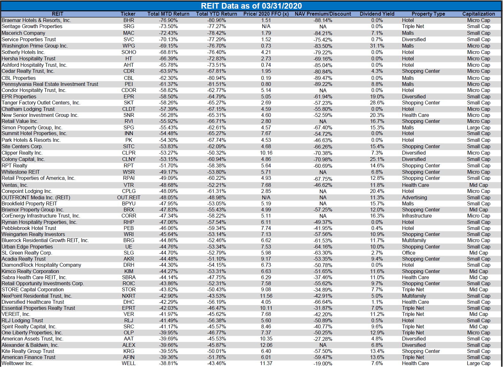Click the '10.16' Price/FFO cell

tap(266, 153)
